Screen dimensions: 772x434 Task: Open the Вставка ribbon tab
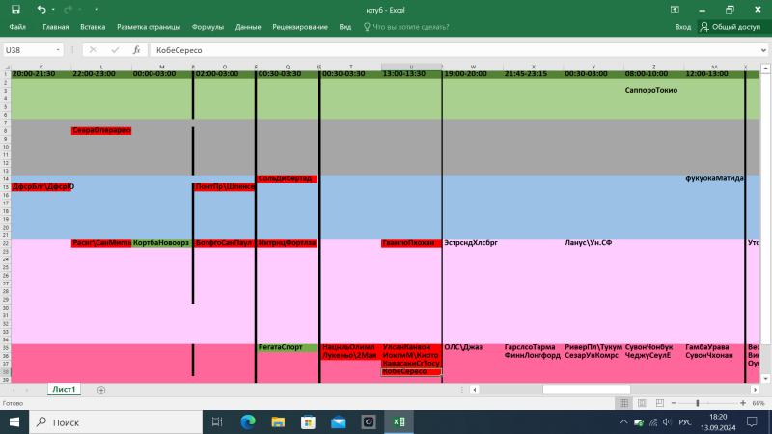[x=93, y=28]
